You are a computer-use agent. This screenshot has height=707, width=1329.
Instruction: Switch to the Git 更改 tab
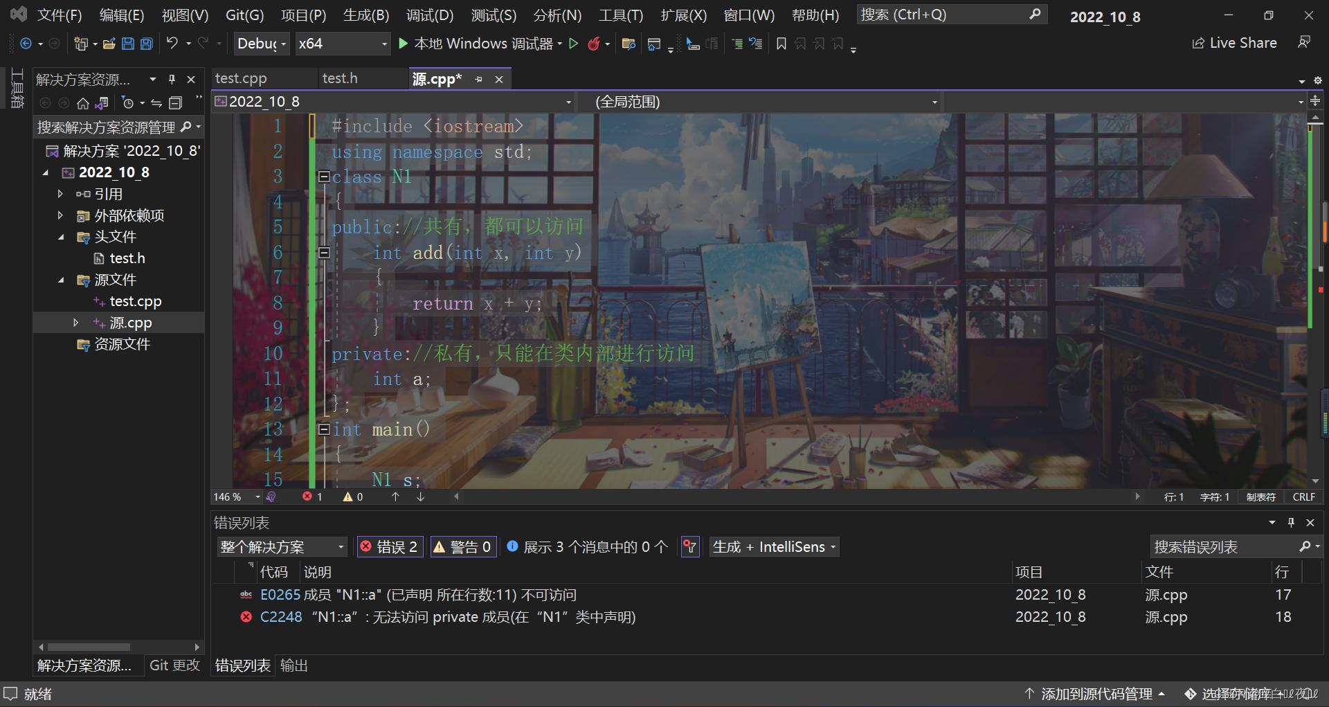pyautogui.click(x=174, y=665)
